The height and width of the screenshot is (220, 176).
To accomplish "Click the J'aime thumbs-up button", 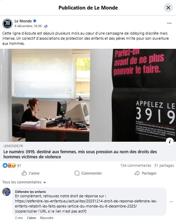I will tap(30, 173).
